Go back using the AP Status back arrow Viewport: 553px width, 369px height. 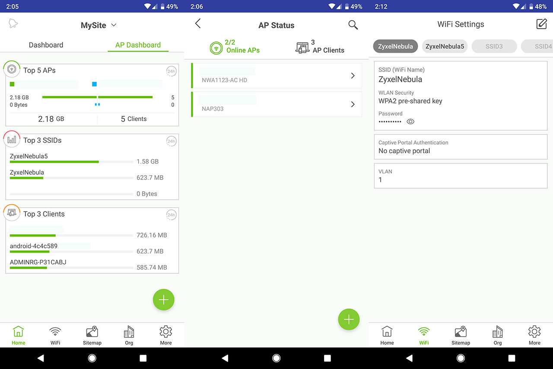(x=198, y=23)
